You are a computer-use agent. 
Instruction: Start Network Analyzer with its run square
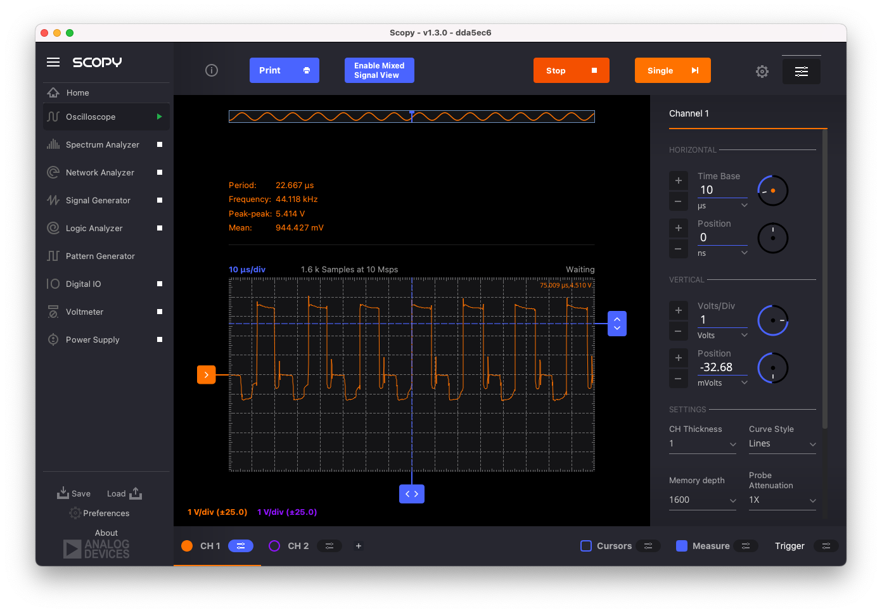pos(160,172)
